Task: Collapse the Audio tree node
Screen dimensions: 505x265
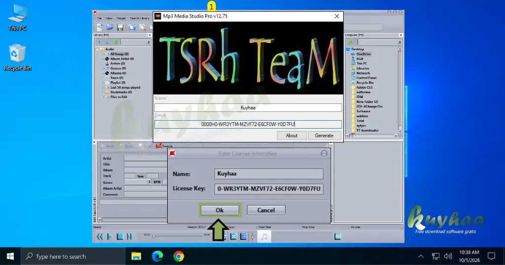Action: click(97, 49)
